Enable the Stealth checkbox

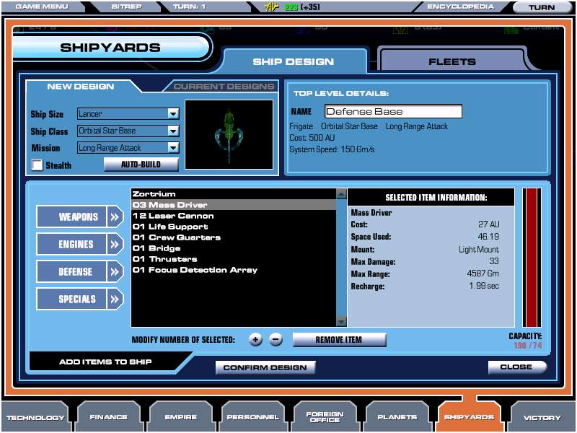point(37,165)
